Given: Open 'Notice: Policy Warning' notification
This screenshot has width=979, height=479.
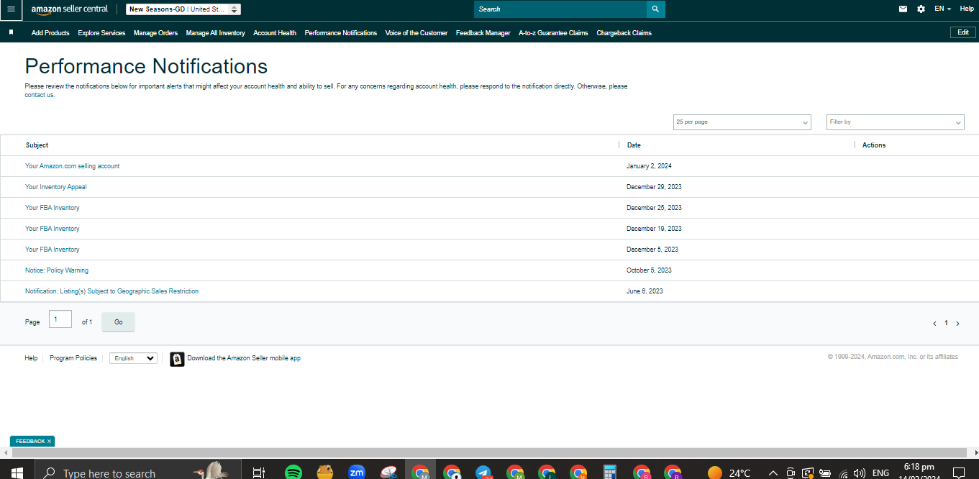Looking at the screenshot, I should [57, 270].
